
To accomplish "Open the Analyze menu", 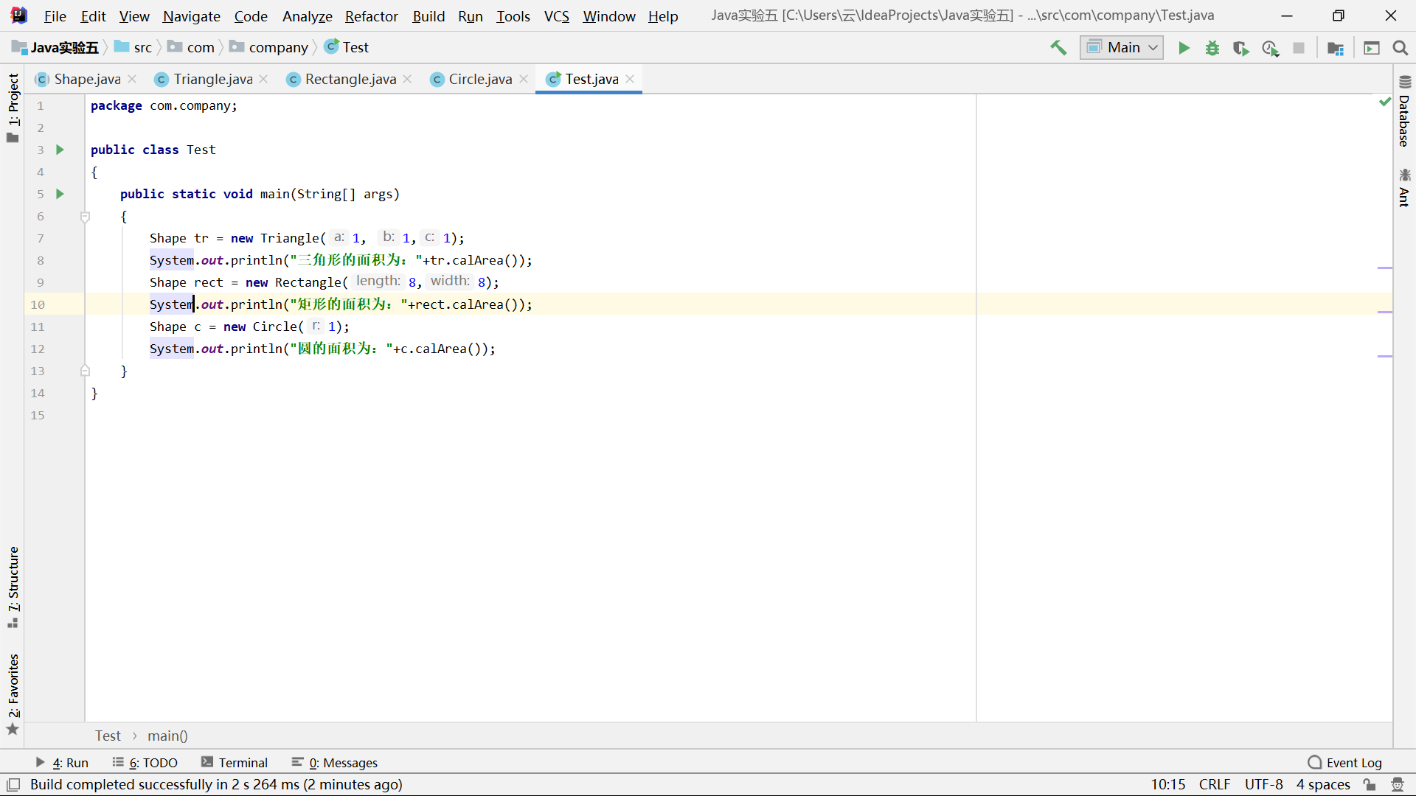I will point(308,16).
